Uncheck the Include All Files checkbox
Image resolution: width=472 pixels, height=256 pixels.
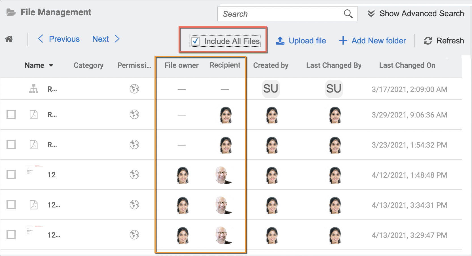[195, 41]
